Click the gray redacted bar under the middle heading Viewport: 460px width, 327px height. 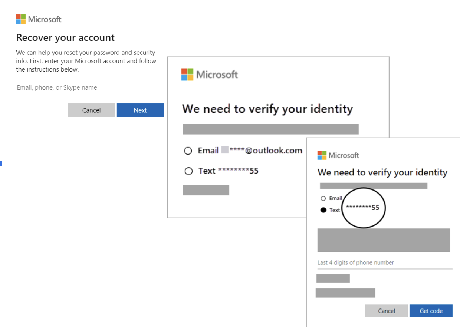pyautogui.click(x=270, y=129)
